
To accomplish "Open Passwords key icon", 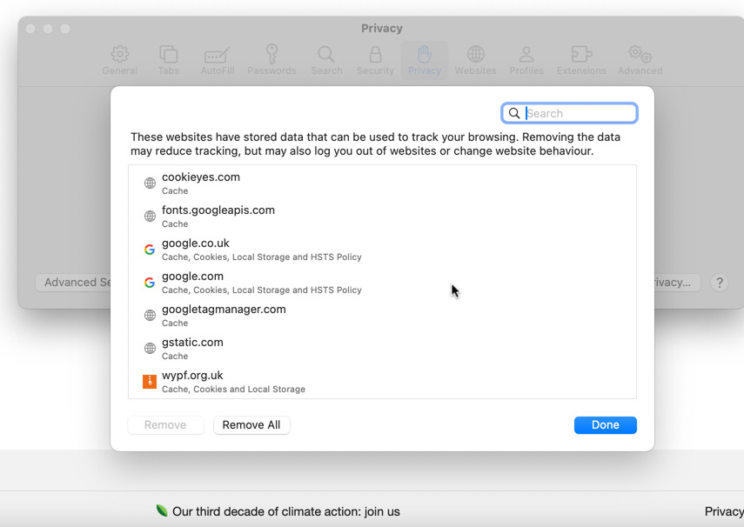I will (271, 55).
